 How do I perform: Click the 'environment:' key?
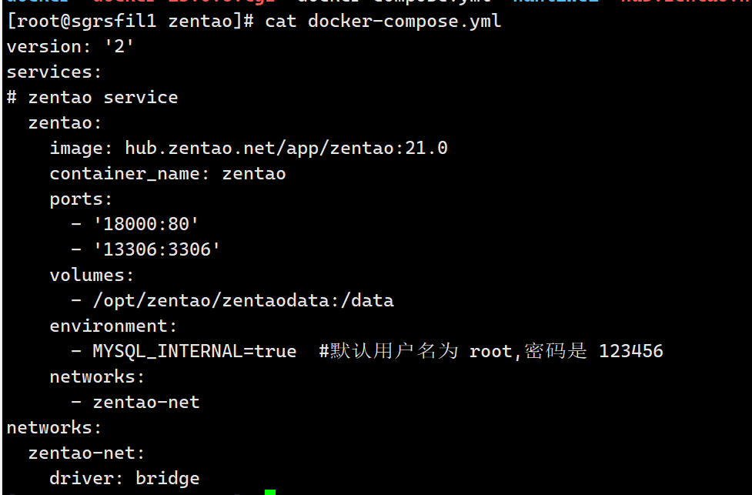tap(113, 326)
